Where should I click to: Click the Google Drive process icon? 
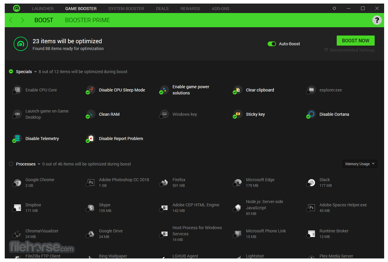[x=91, y=234]
